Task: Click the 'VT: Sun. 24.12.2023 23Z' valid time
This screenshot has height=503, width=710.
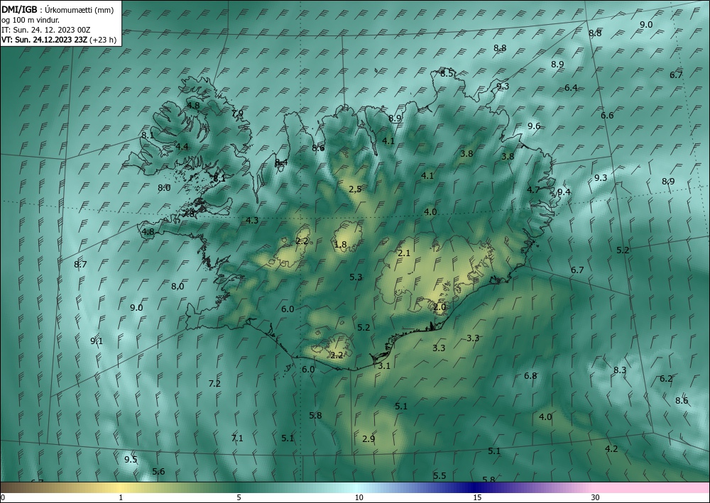Action: tap(45, 40)
